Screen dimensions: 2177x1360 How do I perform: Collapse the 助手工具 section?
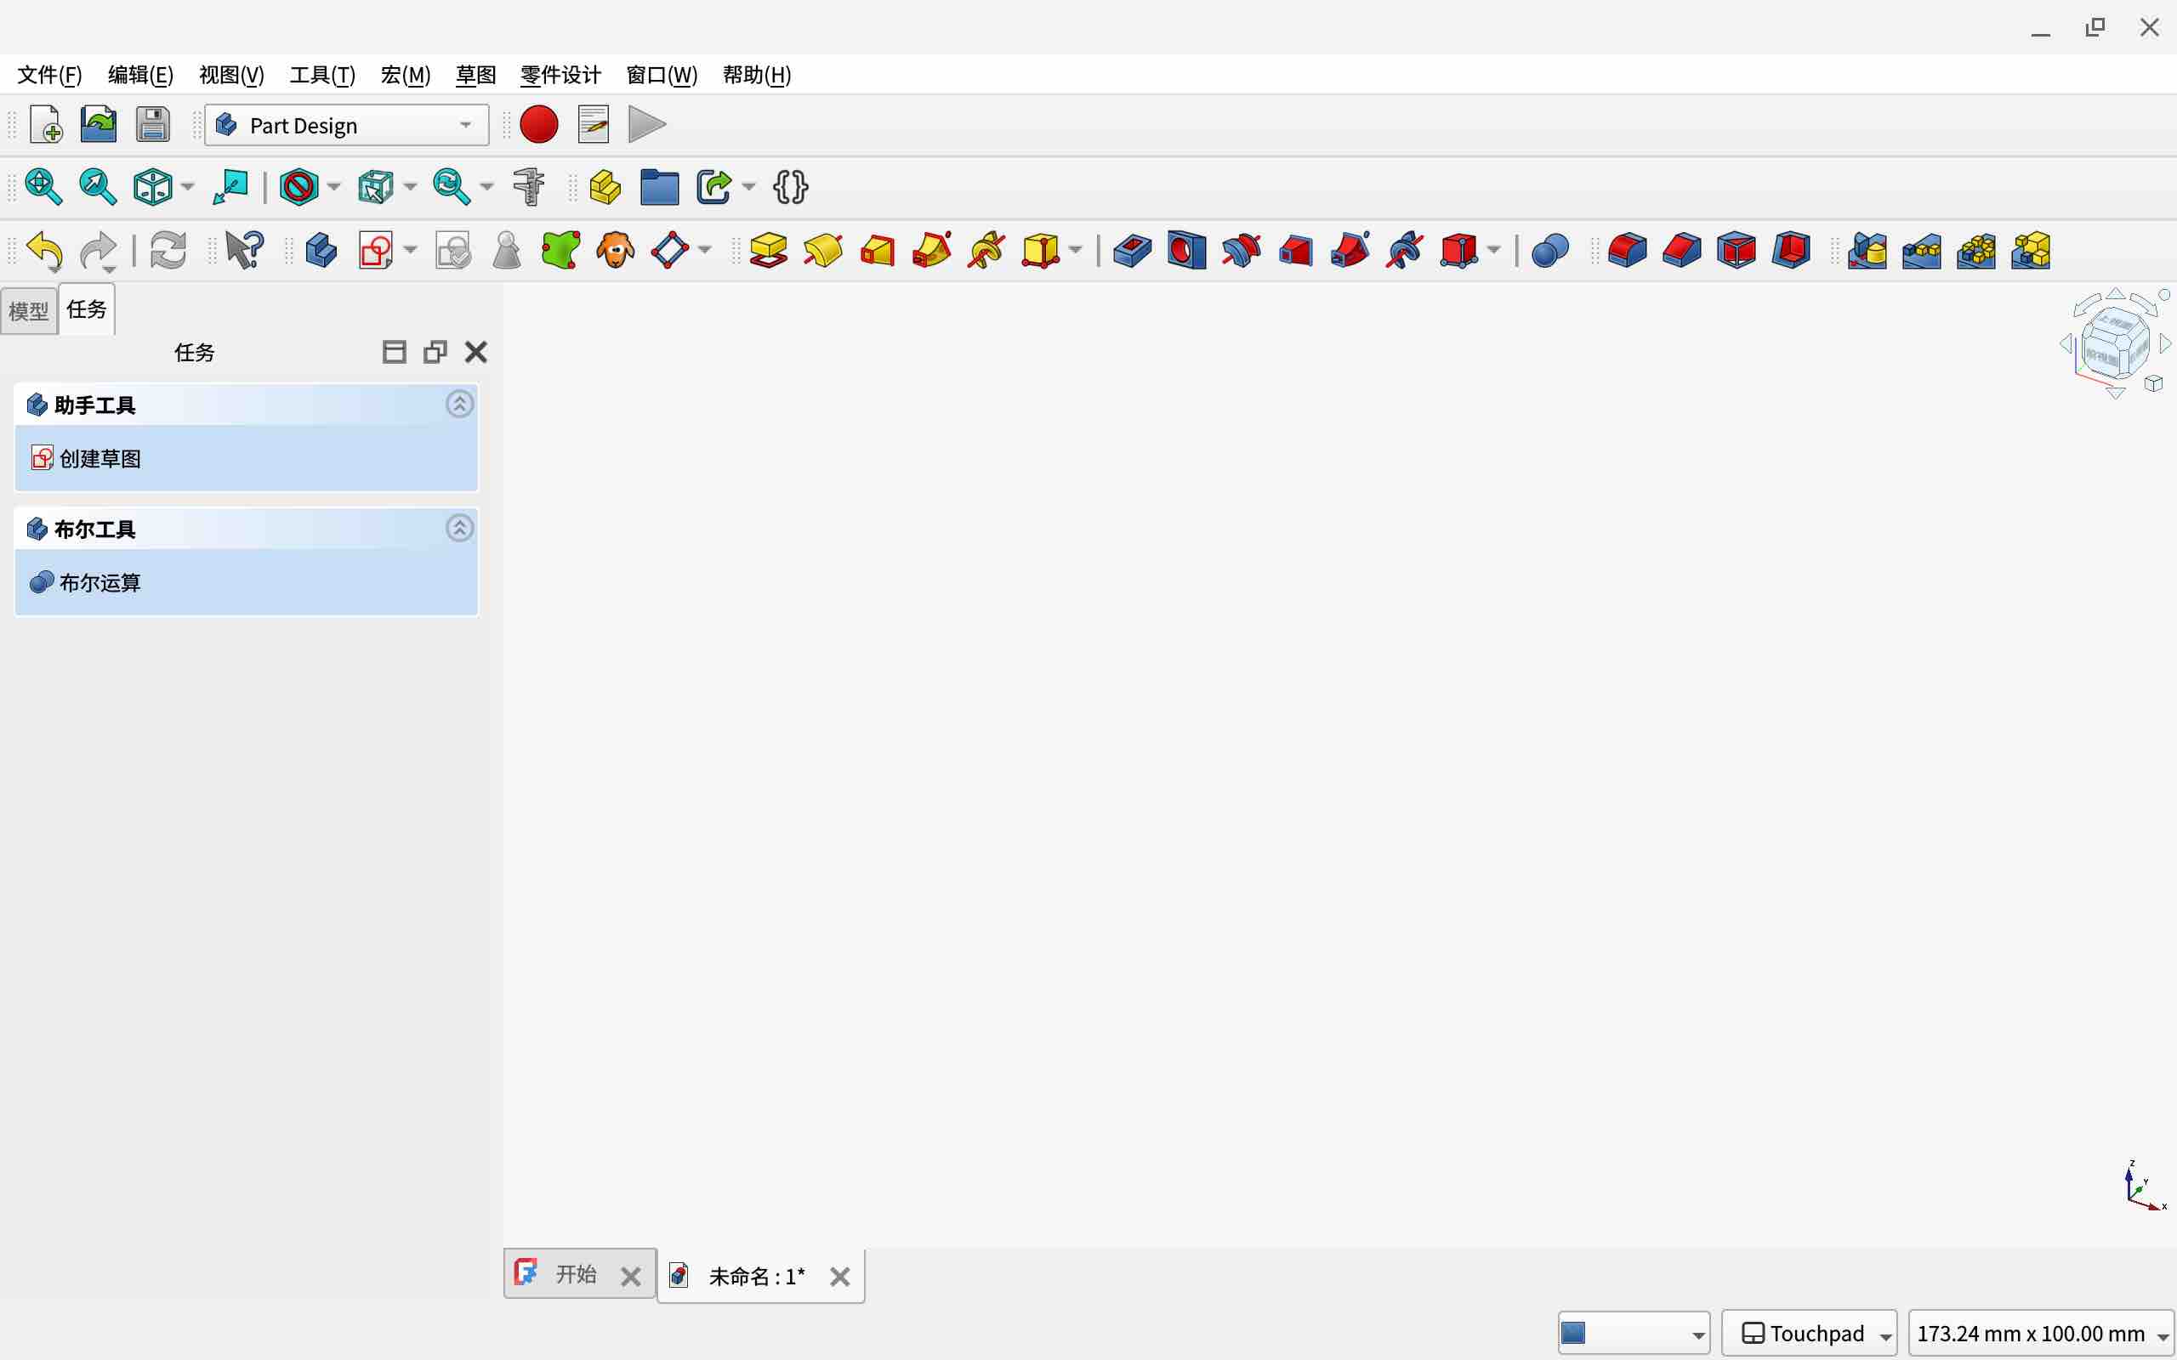(x=460, y=404)
